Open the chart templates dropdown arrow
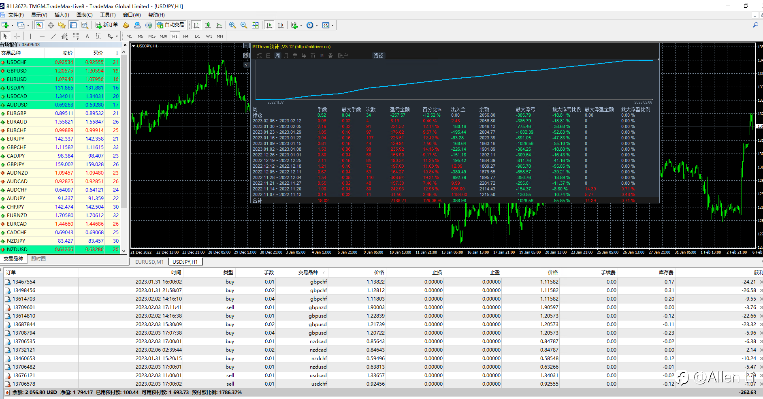 coord(333,25)
